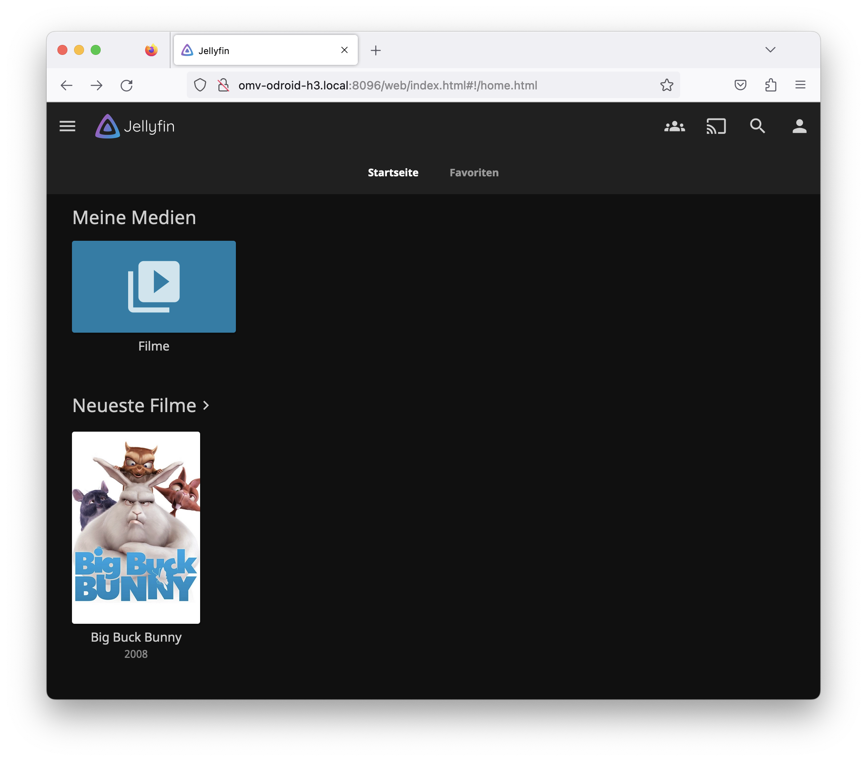Select the Startseite tab
The image size is (867, 761).
coord(393,173)
